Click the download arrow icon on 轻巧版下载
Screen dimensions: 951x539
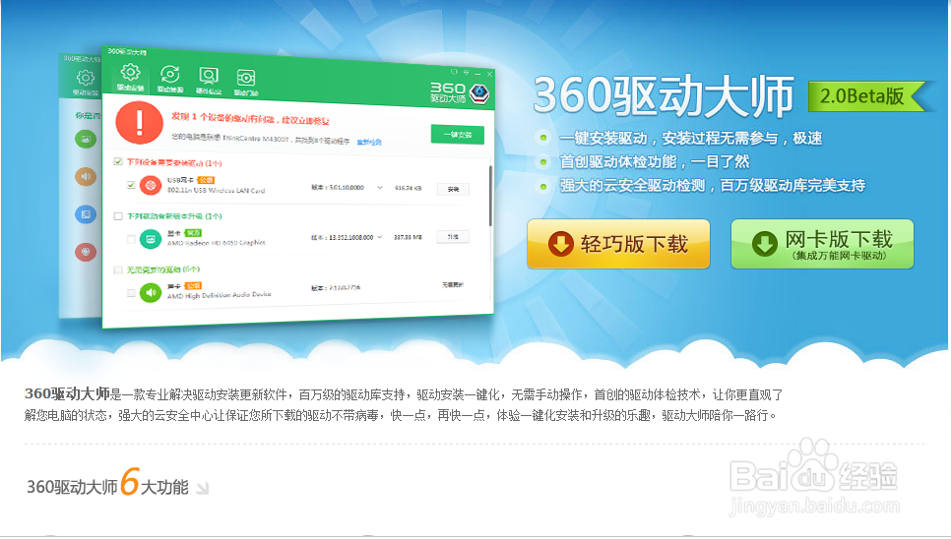pyautogui.click(x=560, y=244)
